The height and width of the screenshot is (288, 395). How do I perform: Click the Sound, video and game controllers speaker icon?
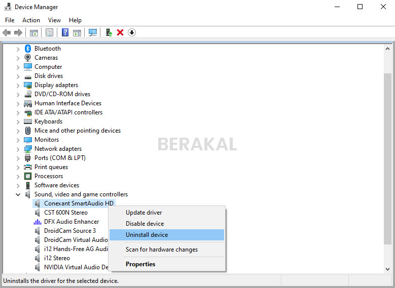28,194
